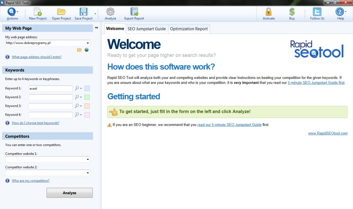353x209 pixels.
Task: Open '5-minute SEO Jumpstart Guide first' link
Action: tap(316, 82)
